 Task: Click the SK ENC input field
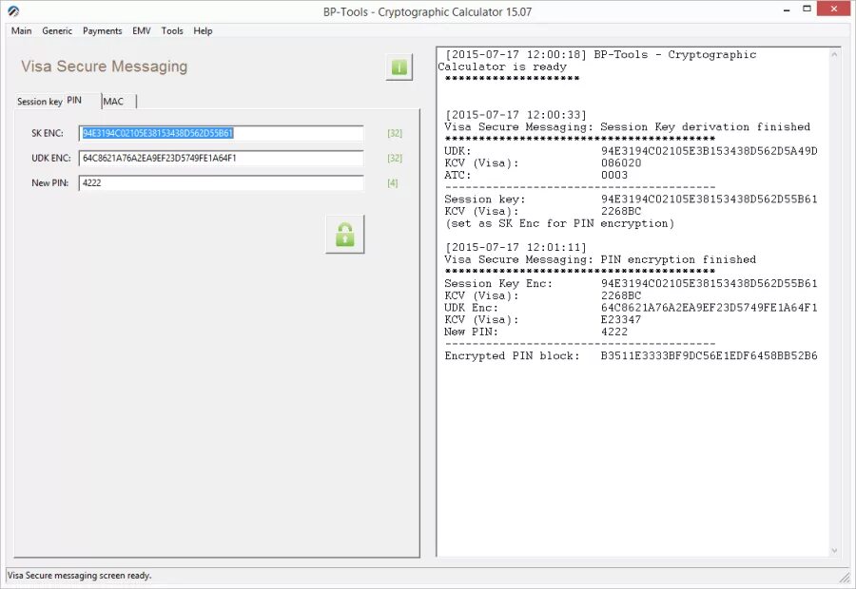221,133
